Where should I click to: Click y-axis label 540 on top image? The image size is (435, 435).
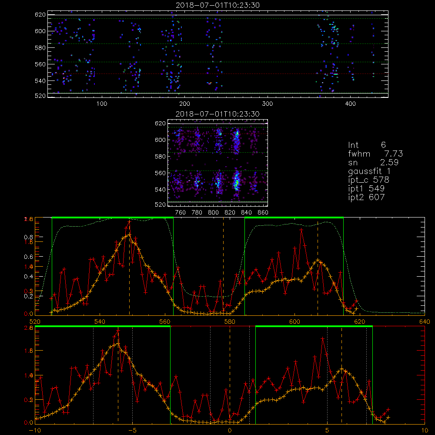coord(40,81)
